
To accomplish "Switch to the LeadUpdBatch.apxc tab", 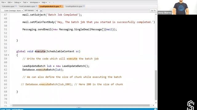I will (74, 6).
